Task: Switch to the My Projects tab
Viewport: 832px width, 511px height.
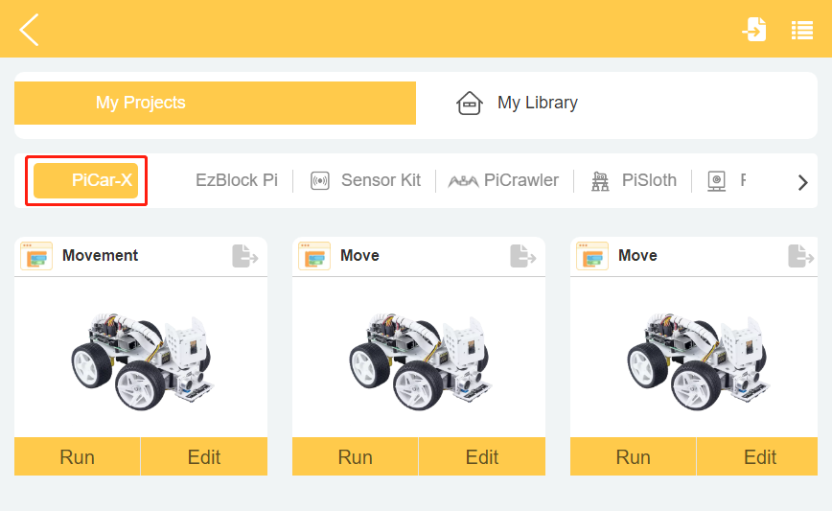Action: pos(215,103)
